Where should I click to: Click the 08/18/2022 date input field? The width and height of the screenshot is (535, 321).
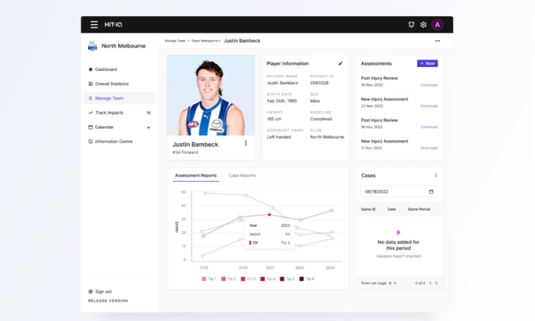coord(395,191)
